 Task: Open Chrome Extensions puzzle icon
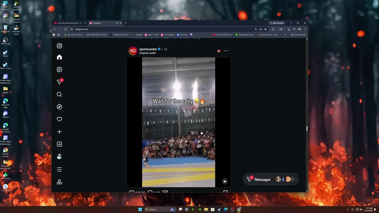pyautogui.click(x=273, y=29)
